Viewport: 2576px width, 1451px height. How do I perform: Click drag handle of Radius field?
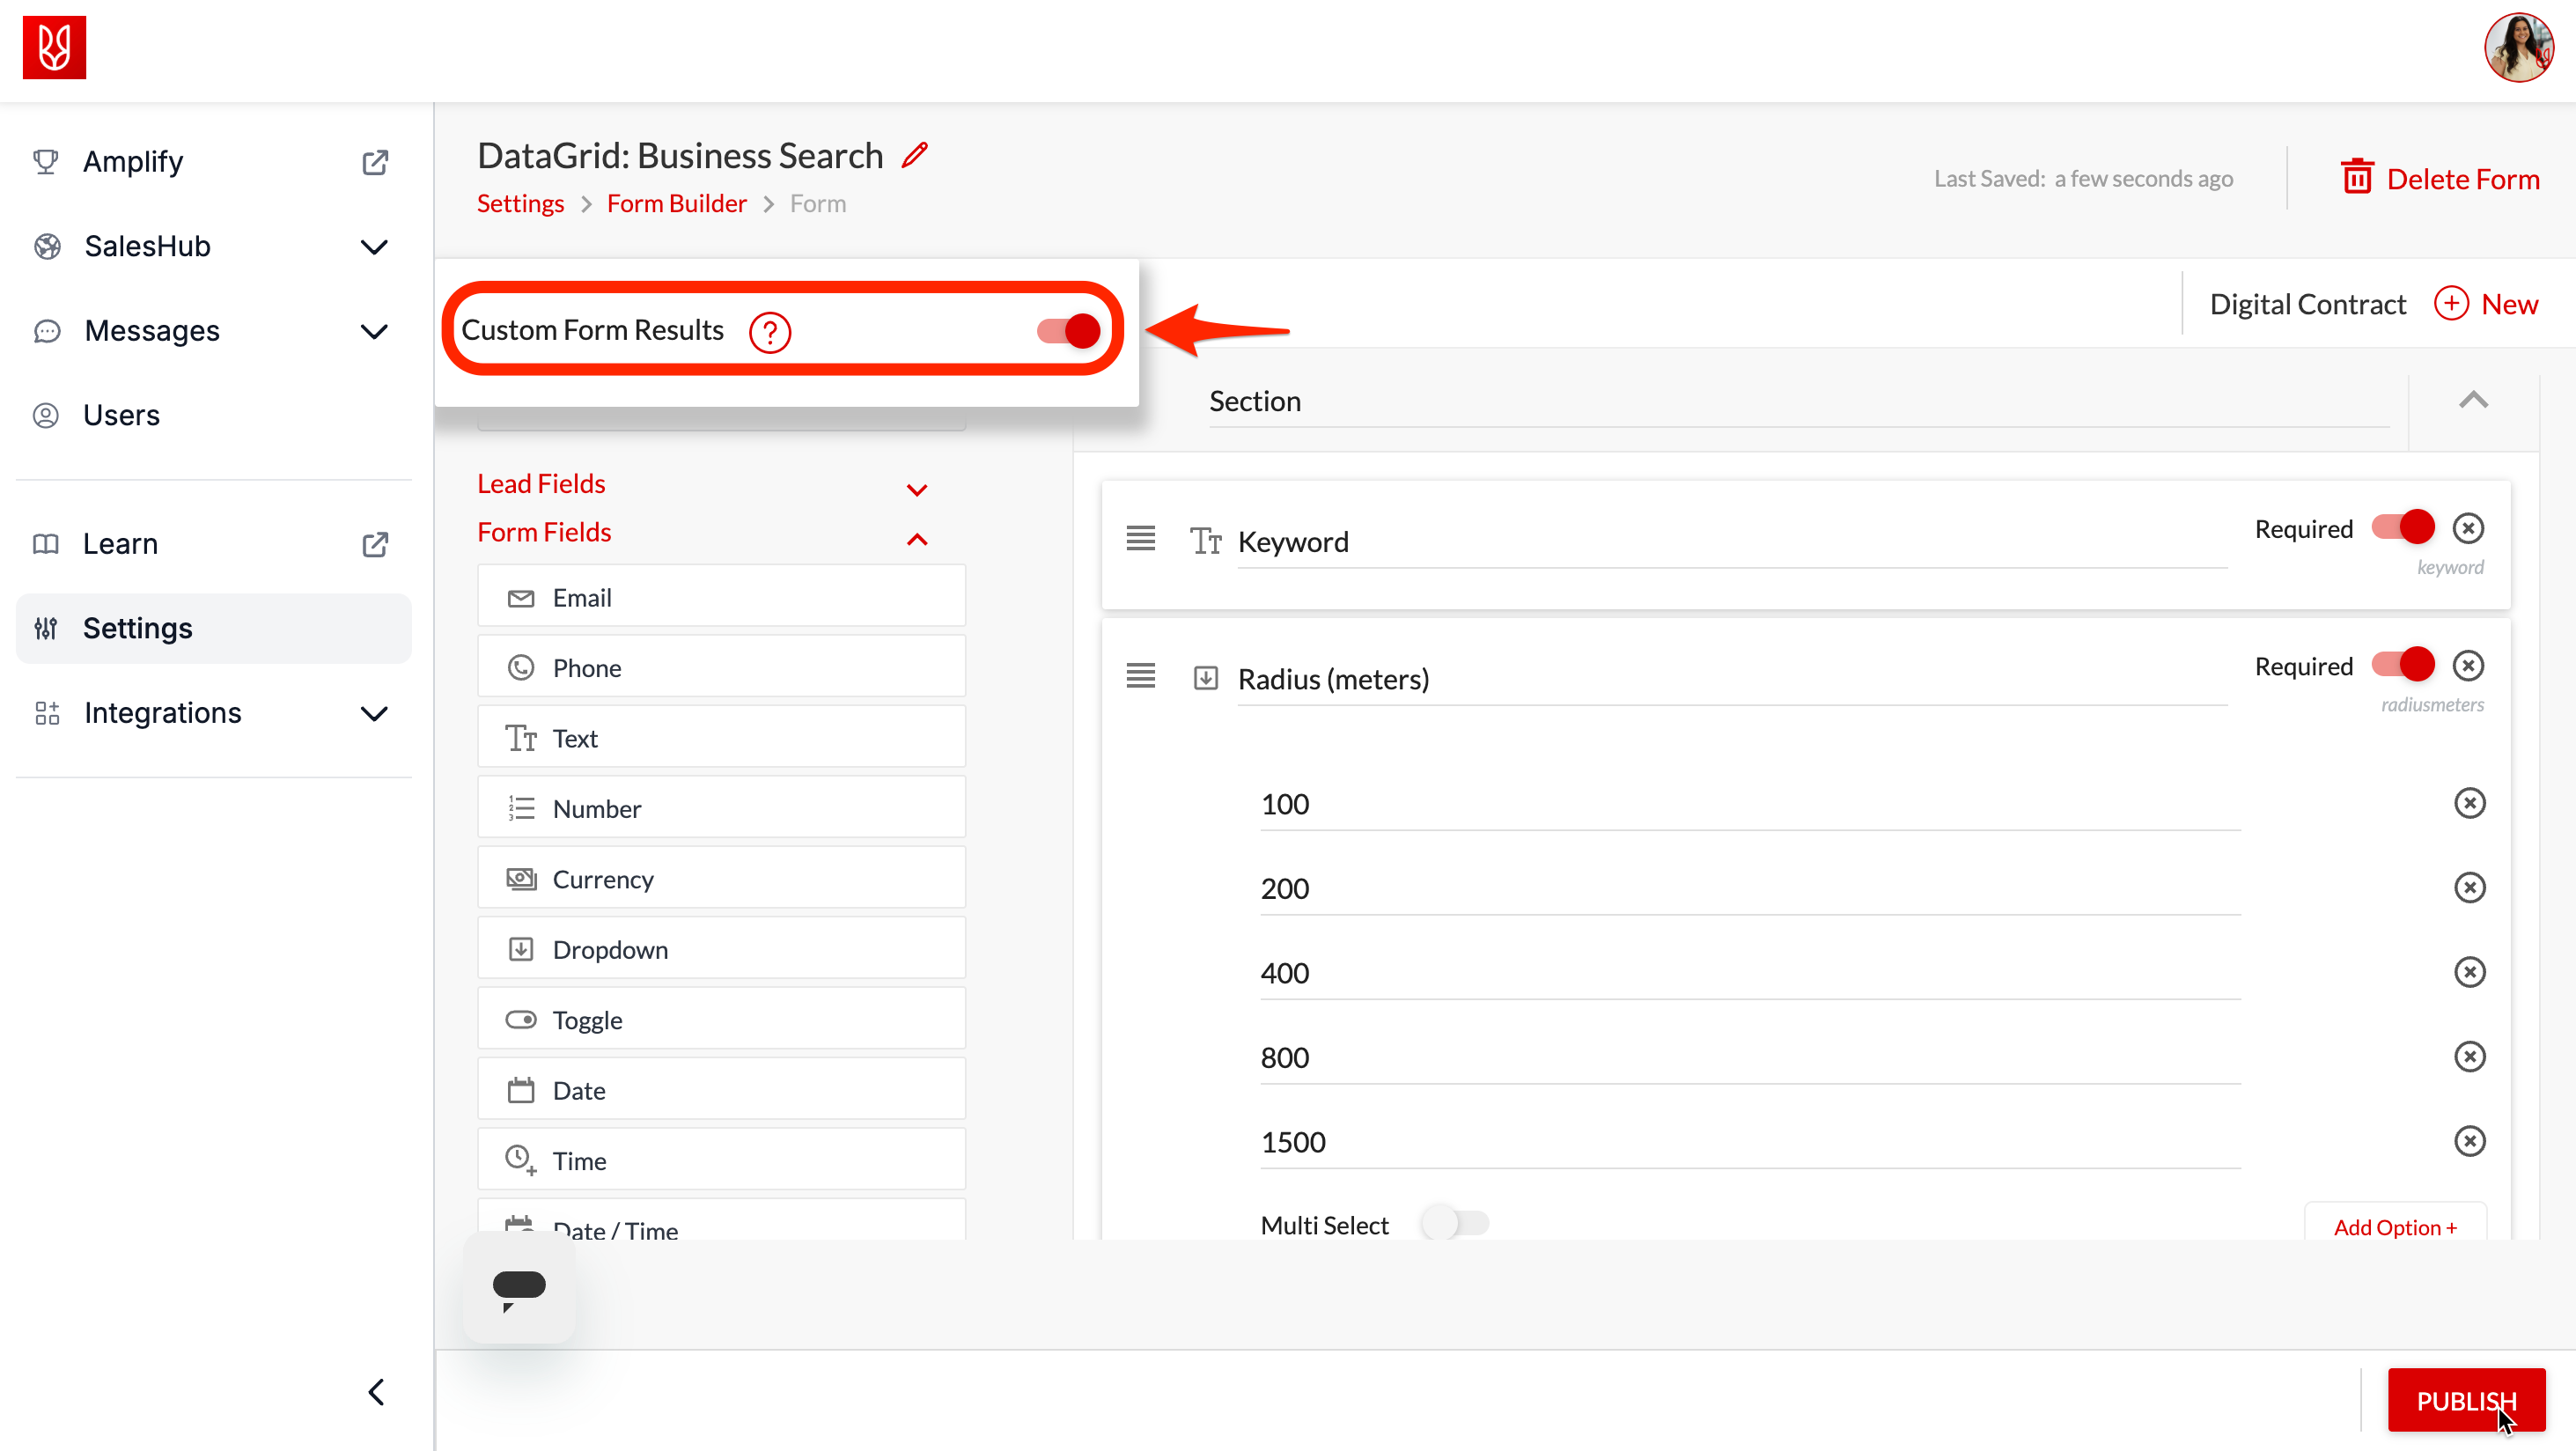1140,677
